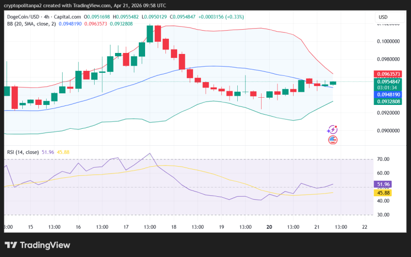
Task: Click the purple lightning event icon
Action: 332,130
